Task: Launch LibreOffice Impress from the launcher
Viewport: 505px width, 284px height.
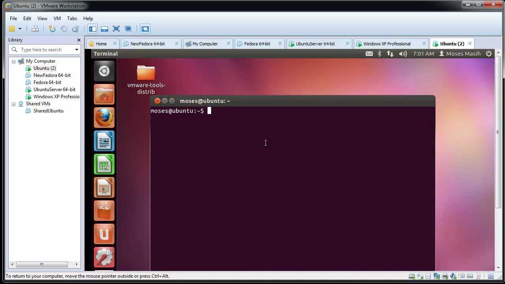Action: coord(104,187)
